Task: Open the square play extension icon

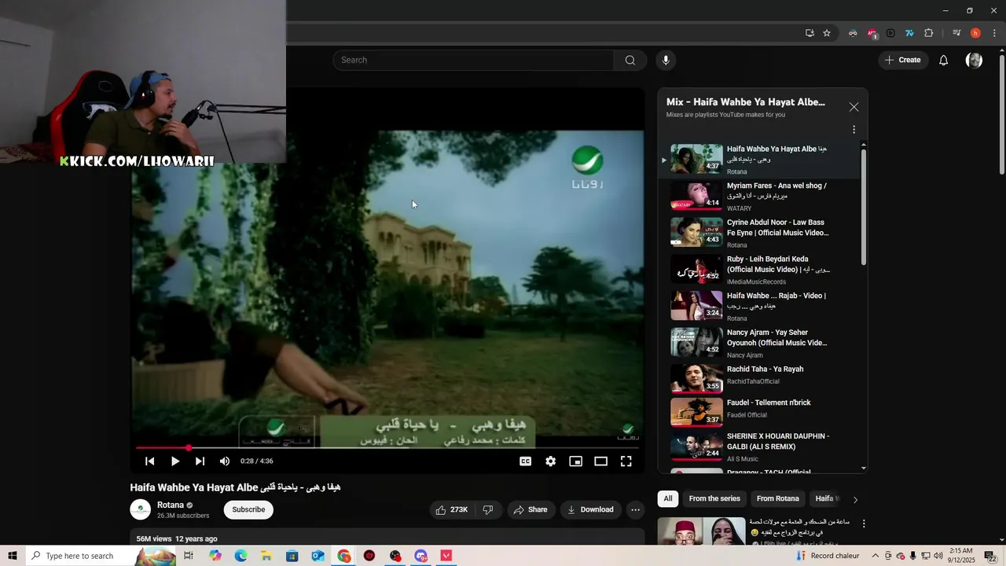Action: (890, 33)
